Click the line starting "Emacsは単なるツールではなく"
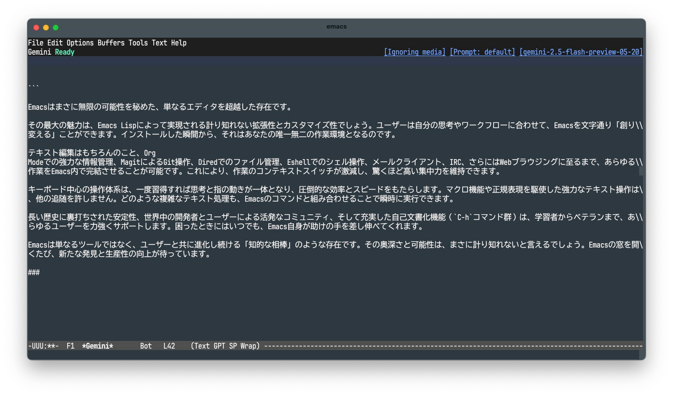The height and width of the screenshot is (396, 673). [x=336, y=245]
